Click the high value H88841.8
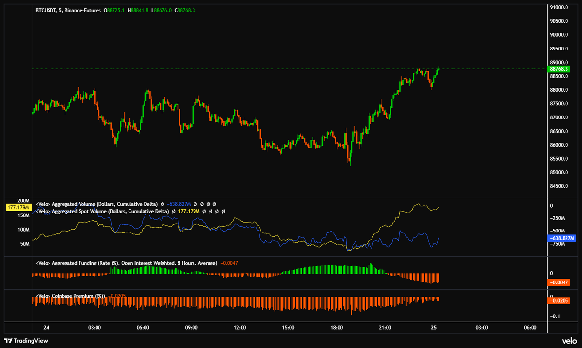The width and height of the screenshot is (582, 348). [x=139, y=10]
